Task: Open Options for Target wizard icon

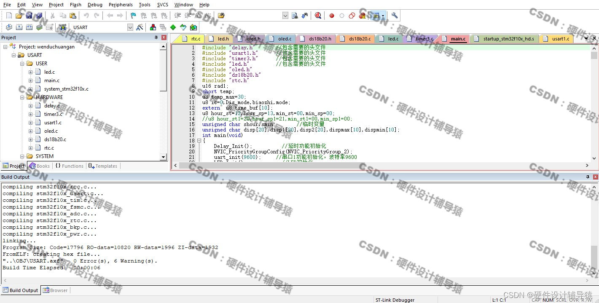Action: (140, 27)
